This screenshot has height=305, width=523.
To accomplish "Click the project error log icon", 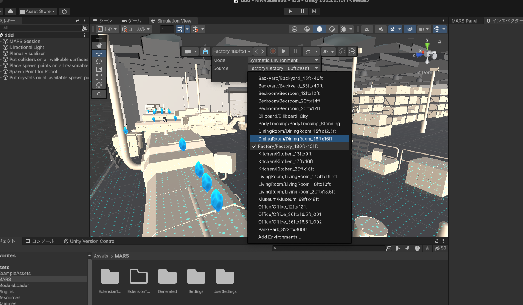I will 417,248.
